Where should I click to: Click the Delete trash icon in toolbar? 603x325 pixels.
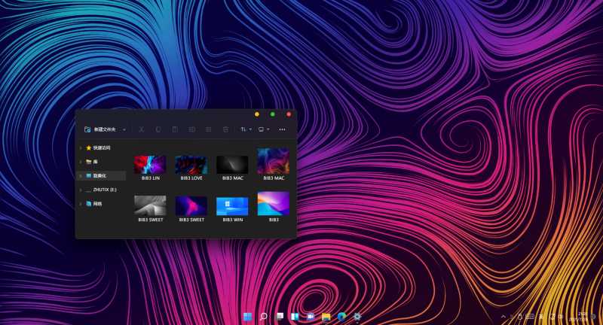click(x=225, y=129)
